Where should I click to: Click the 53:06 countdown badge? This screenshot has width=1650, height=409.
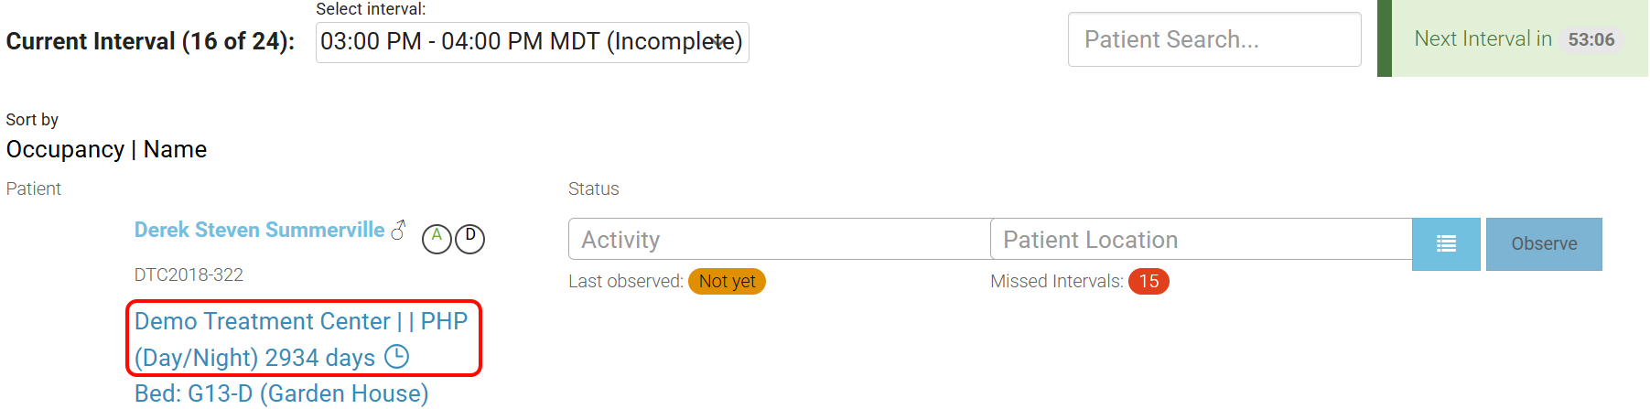pos(1591,39)
